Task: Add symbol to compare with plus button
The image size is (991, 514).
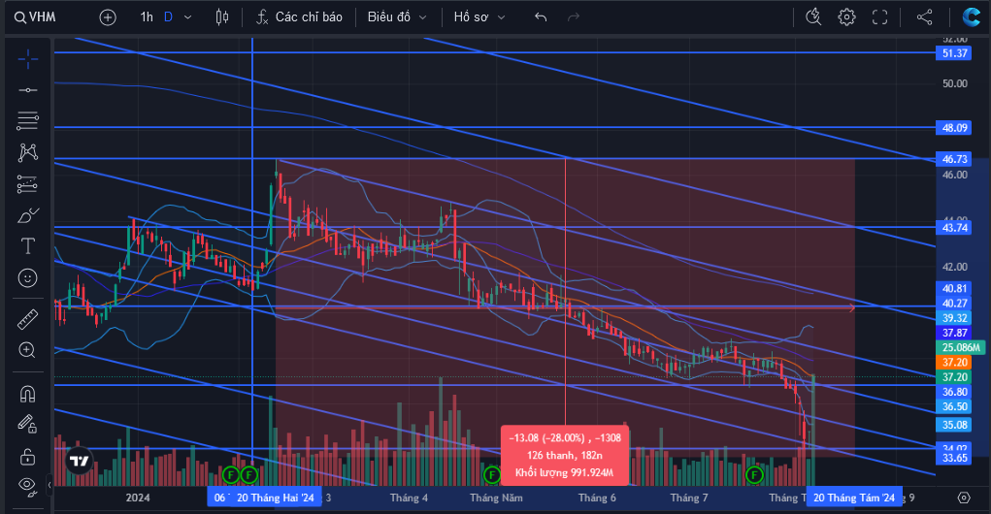Action: [108, 17]
